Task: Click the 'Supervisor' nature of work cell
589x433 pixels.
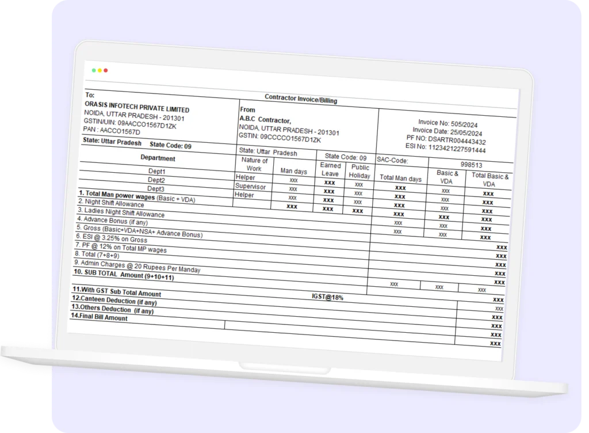Action: coord(250,186)
